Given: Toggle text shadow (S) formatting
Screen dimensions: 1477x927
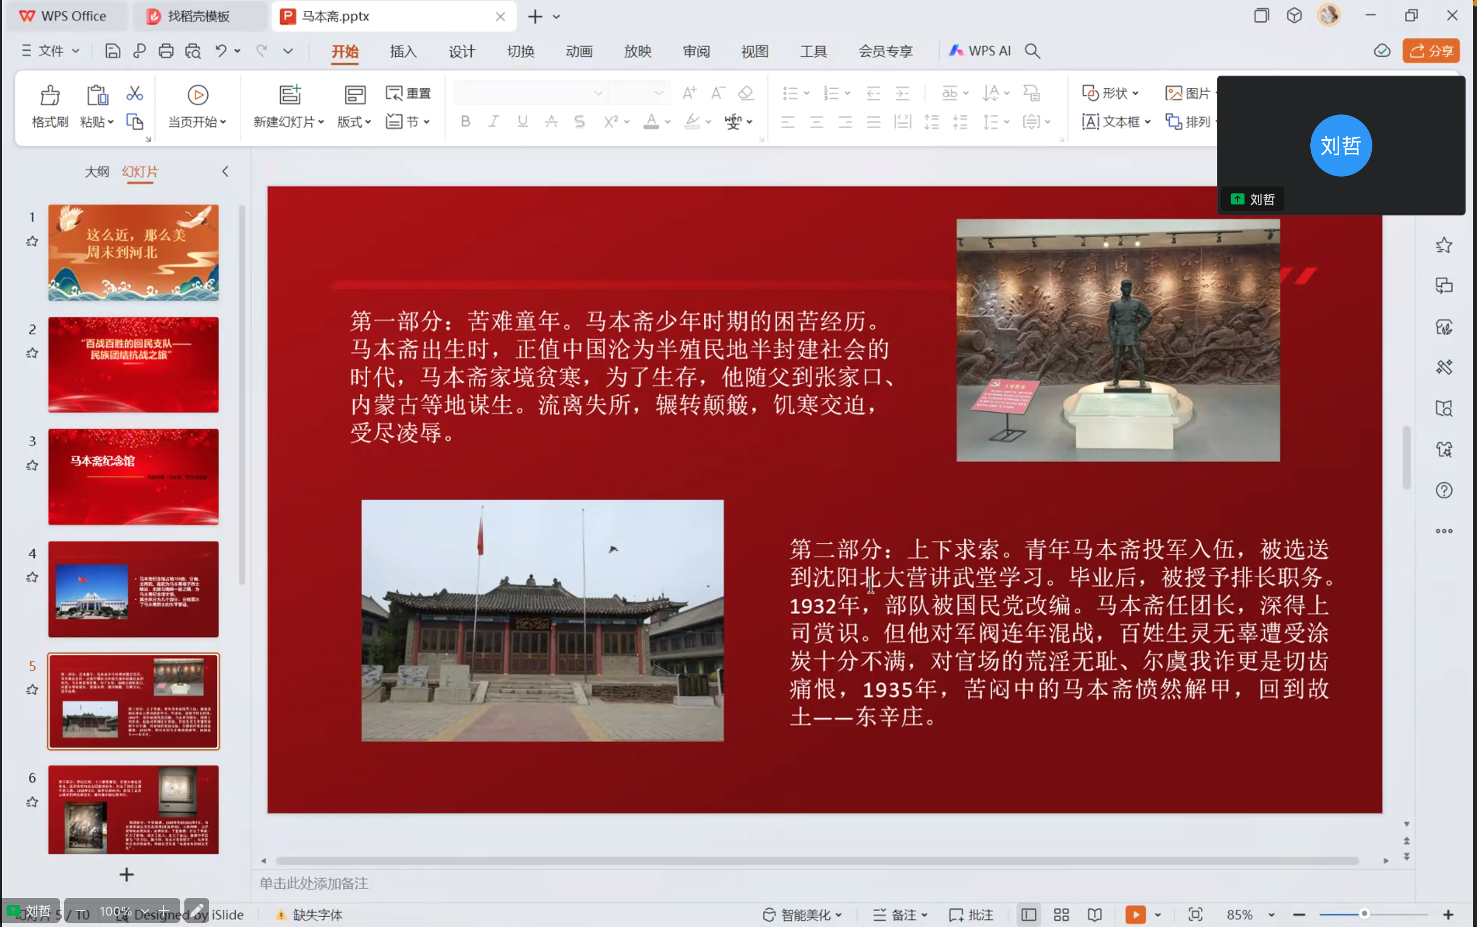Looking at the screenshot, I should 580,121.
